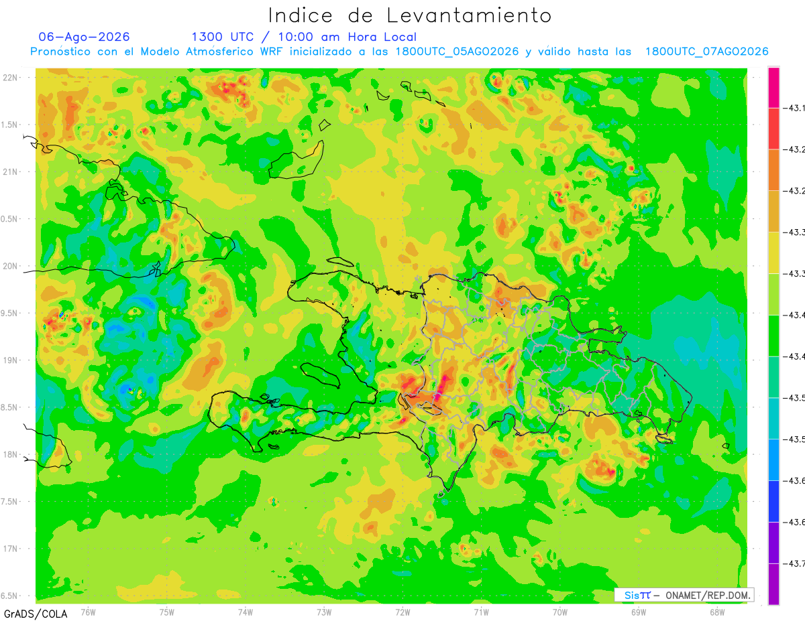Click the '68W' longitude label
The image size is (805, 621).
click(x=716, y=612)
